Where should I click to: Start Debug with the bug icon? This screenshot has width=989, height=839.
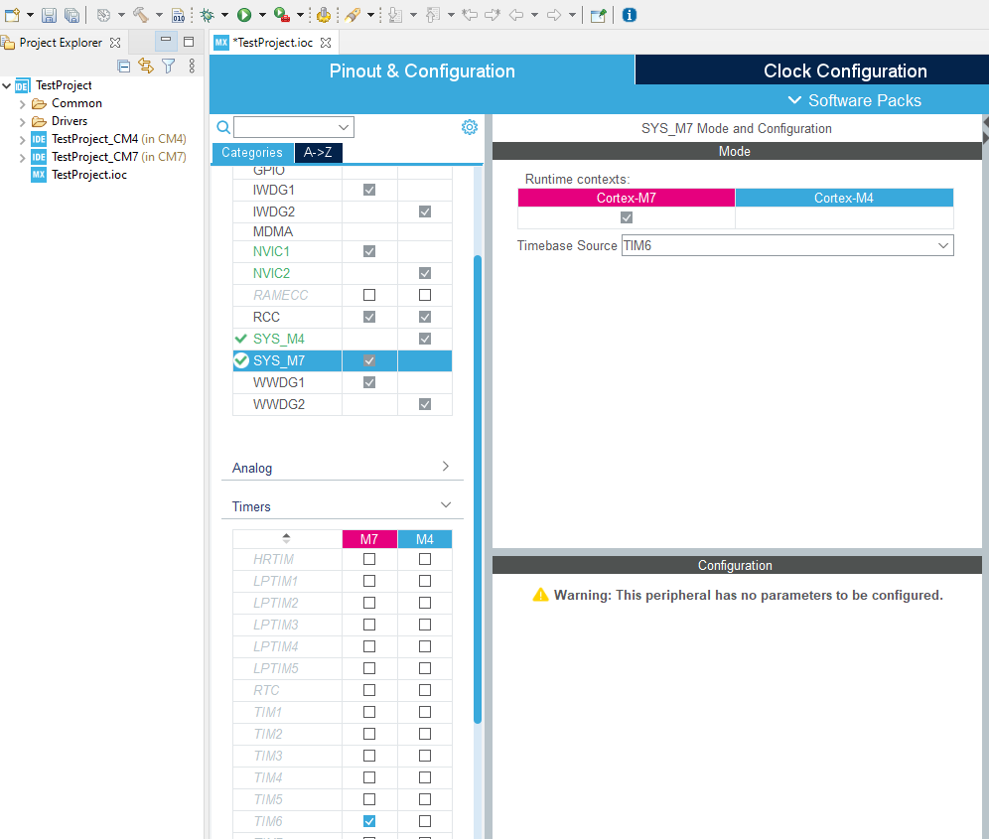click(207, 15)
